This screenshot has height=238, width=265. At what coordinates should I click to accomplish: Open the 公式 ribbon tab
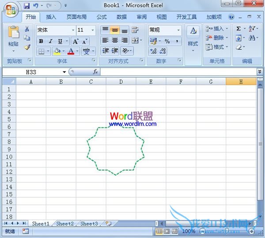point(102,17)
